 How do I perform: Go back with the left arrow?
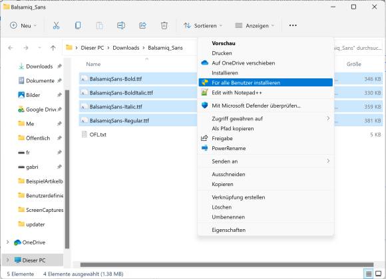point(11,48)
